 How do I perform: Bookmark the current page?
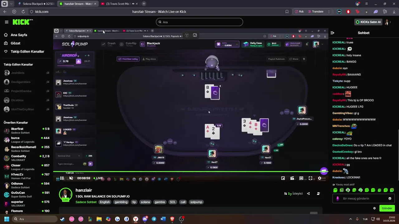[x=287, y=12]
